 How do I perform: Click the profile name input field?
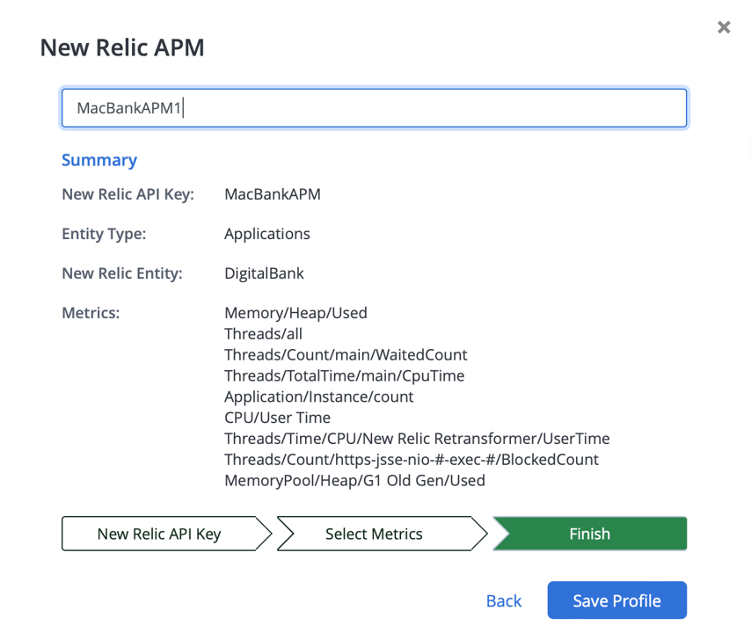pyautogui.click(x=374, y=108)
